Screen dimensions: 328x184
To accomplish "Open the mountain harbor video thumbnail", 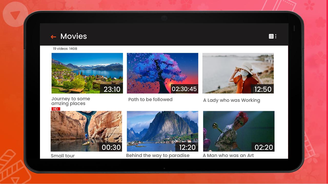I will (x=162, y=131).
